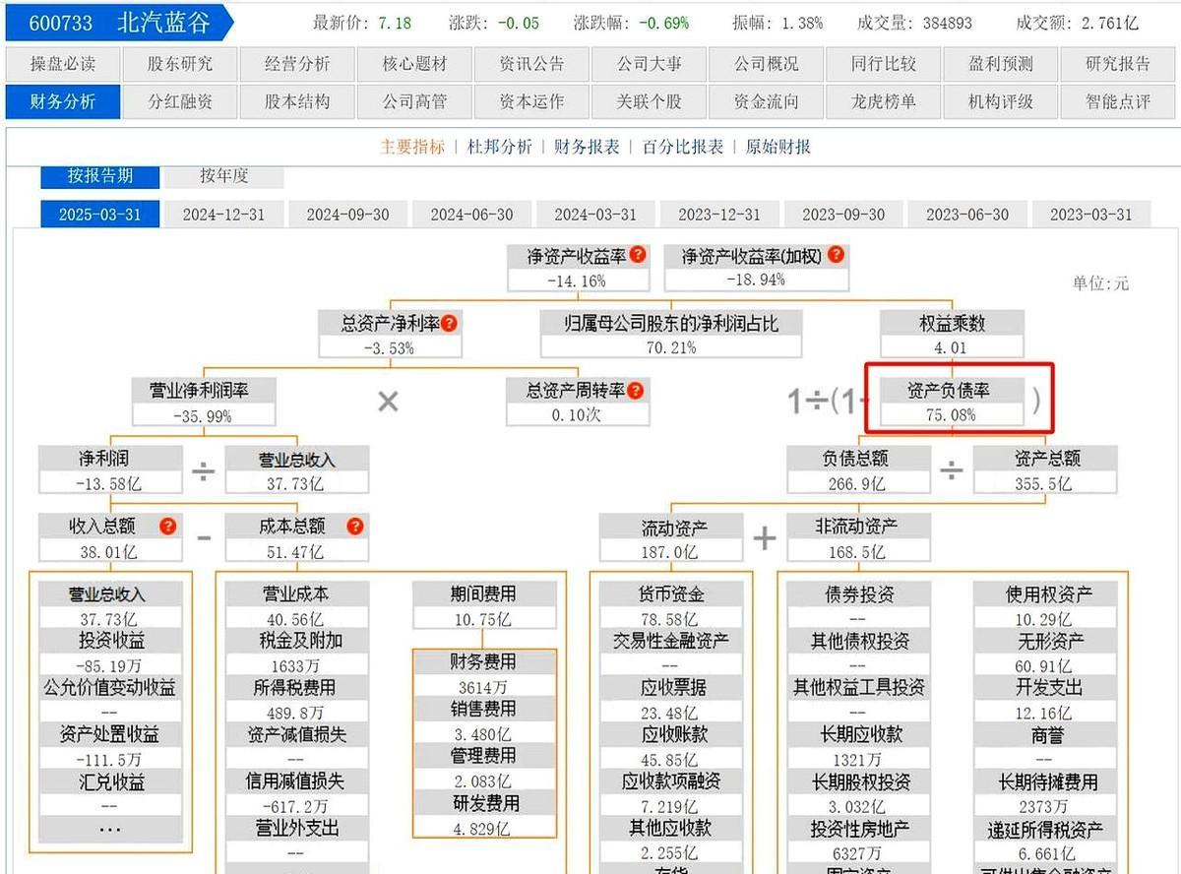Click help icon next to 净资产收益率 -14.16%
The height and width of the screenshot is (874, 1181).
click(638, 255)
